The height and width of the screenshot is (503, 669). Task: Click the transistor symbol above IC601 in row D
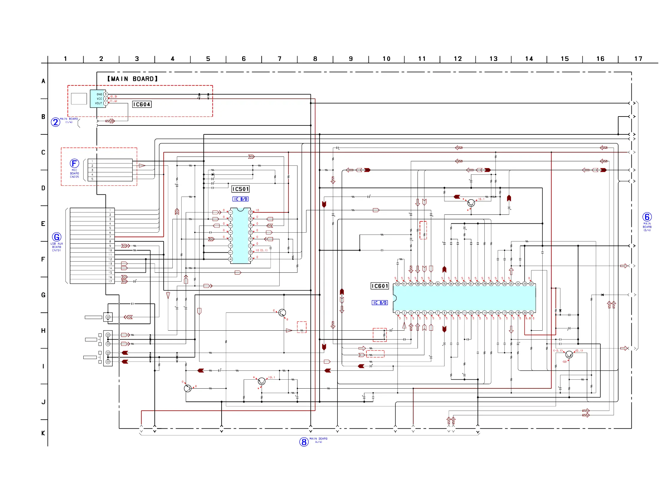coord(471,203)
